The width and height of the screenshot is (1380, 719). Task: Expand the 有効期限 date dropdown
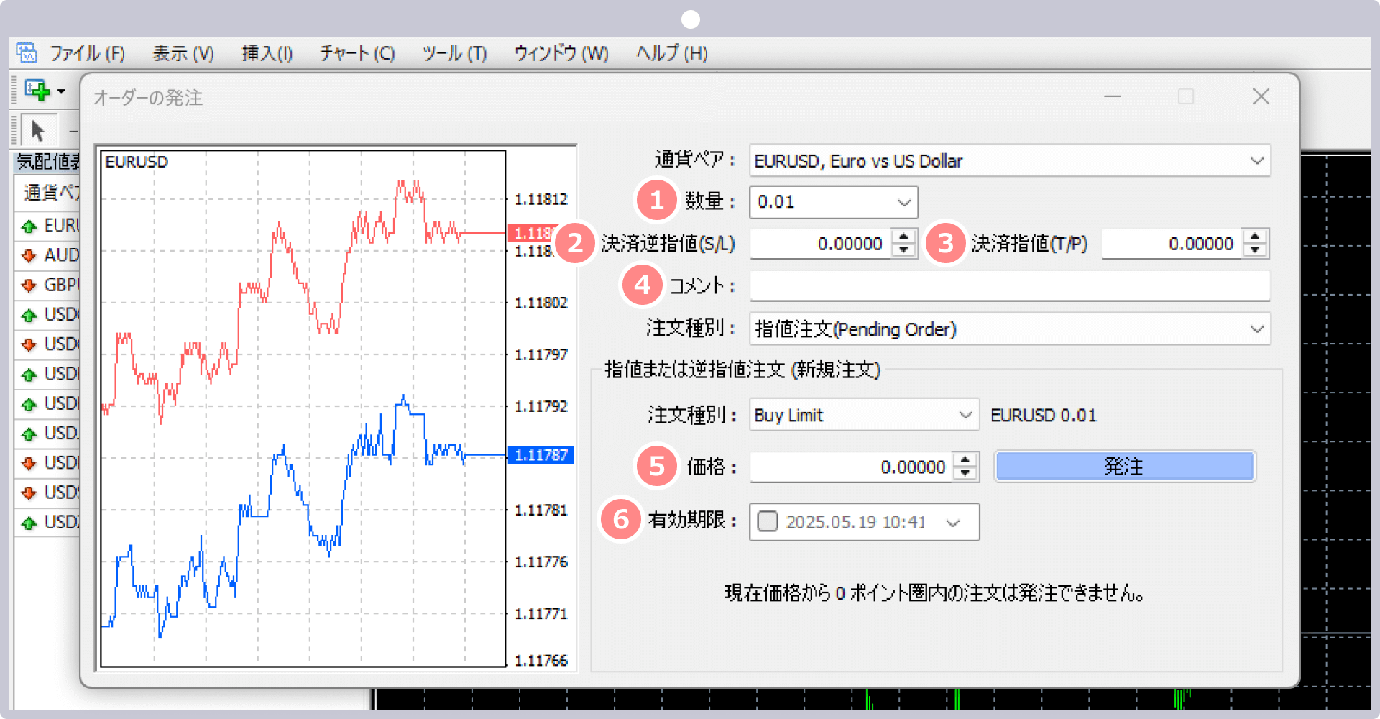coord(953,523)
